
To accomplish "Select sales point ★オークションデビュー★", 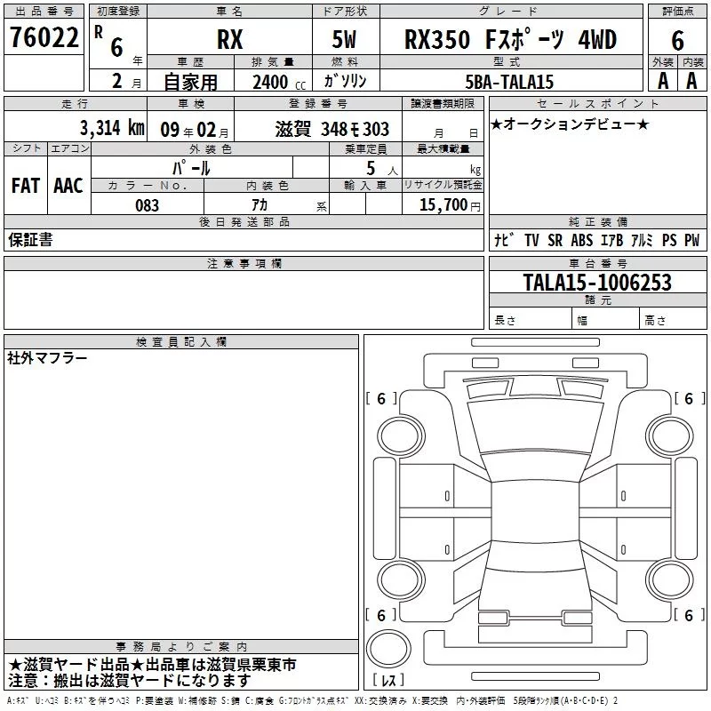I will point(570,124).
